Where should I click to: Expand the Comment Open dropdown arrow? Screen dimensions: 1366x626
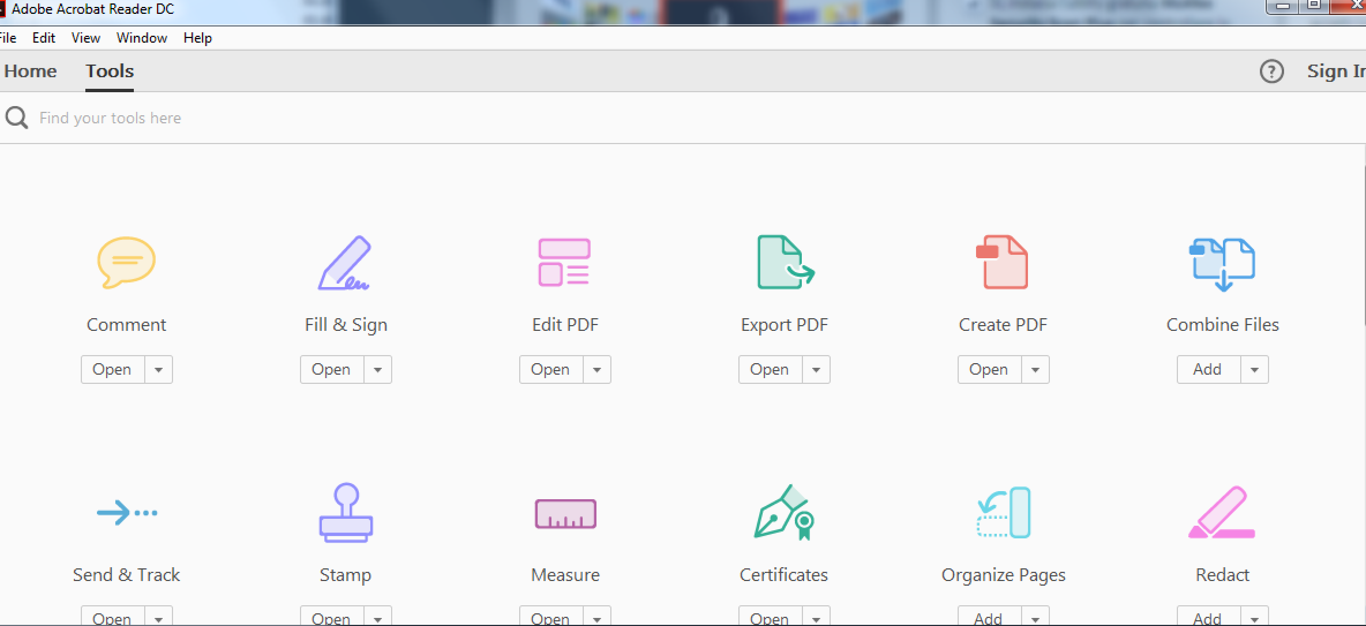coord(159,369)
